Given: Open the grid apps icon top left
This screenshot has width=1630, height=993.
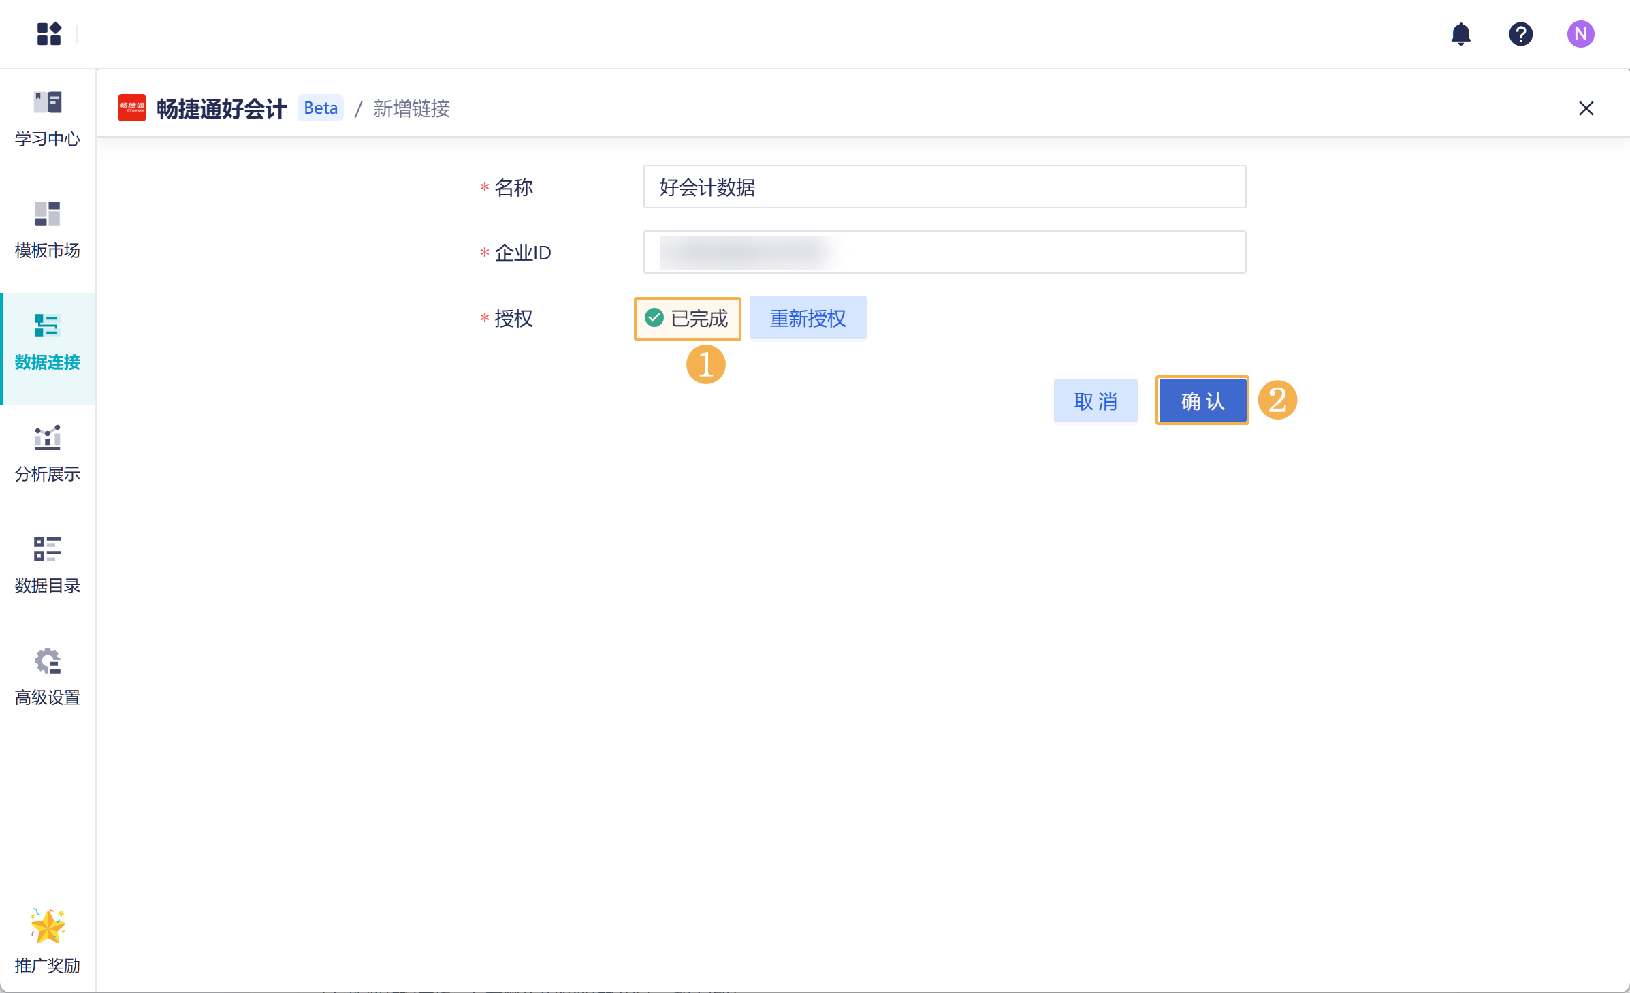Looking at the screenshot, I should pos(48,34).
